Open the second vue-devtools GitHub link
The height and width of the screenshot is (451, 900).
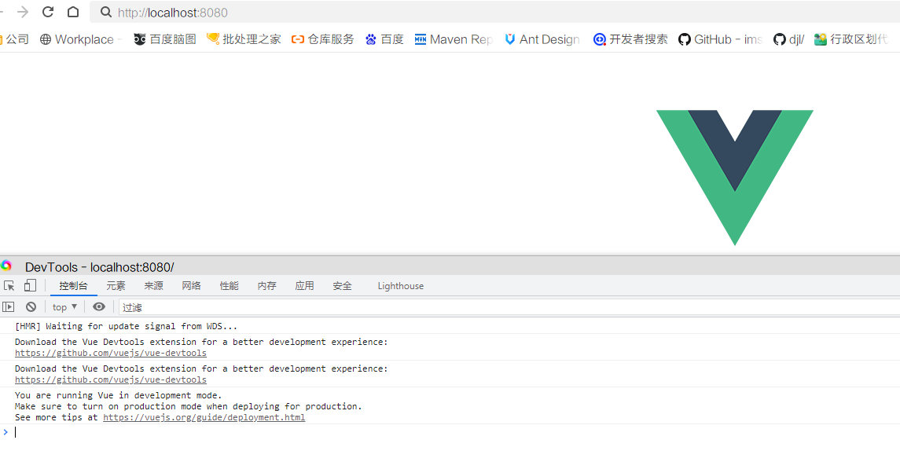[111, 379]
